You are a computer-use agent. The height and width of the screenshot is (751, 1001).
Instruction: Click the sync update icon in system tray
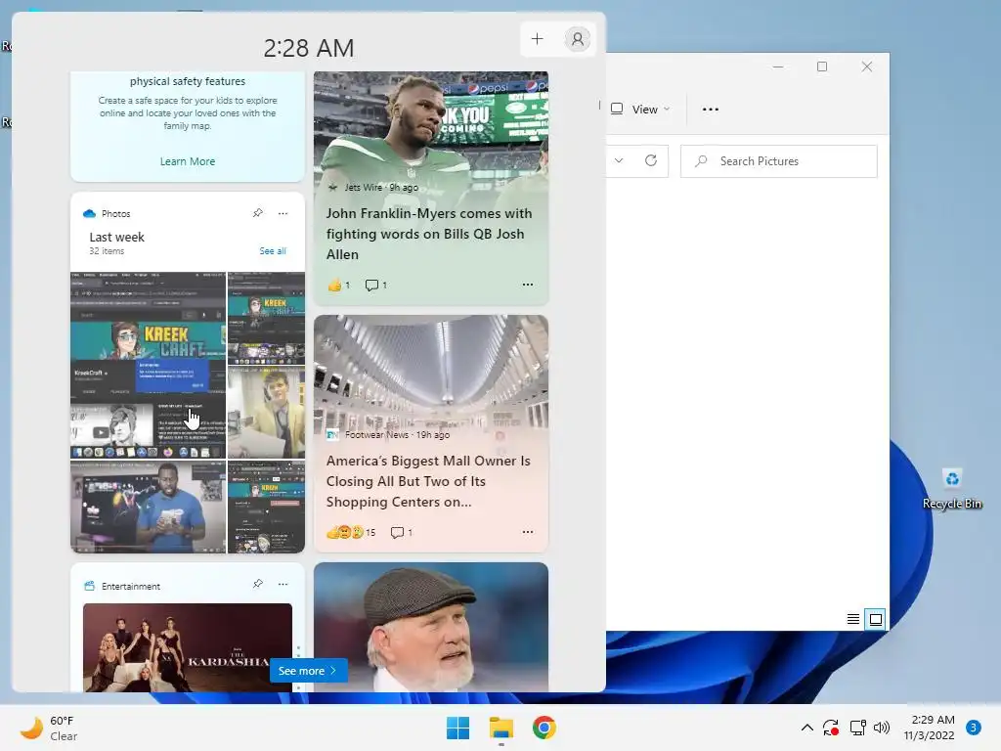point(831,728)
